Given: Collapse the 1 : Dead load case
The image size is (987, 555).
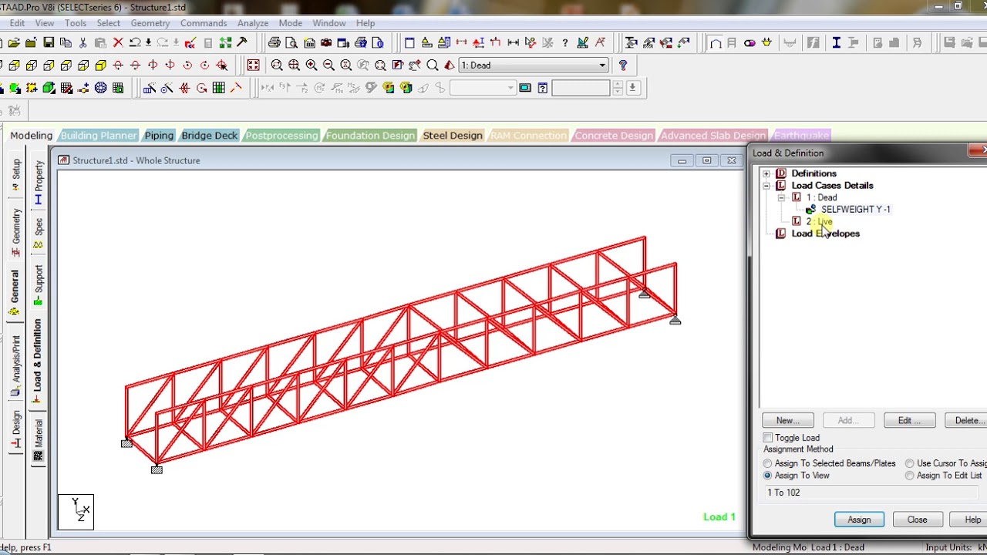Looking at the screenshot, I should click(x=781, y=198).
